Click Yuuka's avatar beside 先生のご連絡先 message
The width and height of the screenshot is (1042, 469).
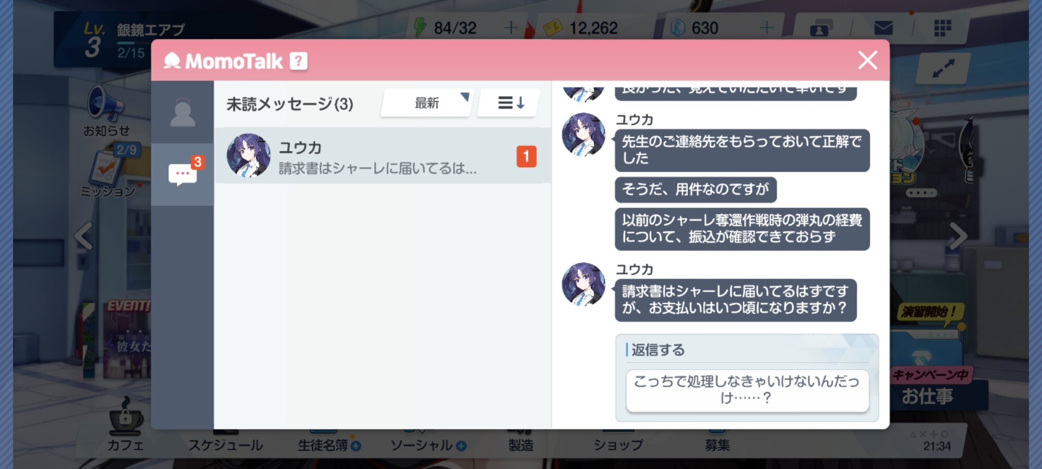[584, 134]
